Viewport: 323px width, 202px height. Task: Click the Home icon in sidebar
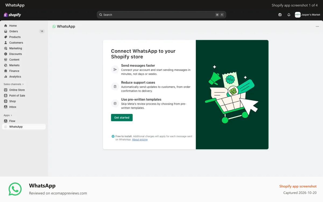pyautogui.click(x=6, y=26)
